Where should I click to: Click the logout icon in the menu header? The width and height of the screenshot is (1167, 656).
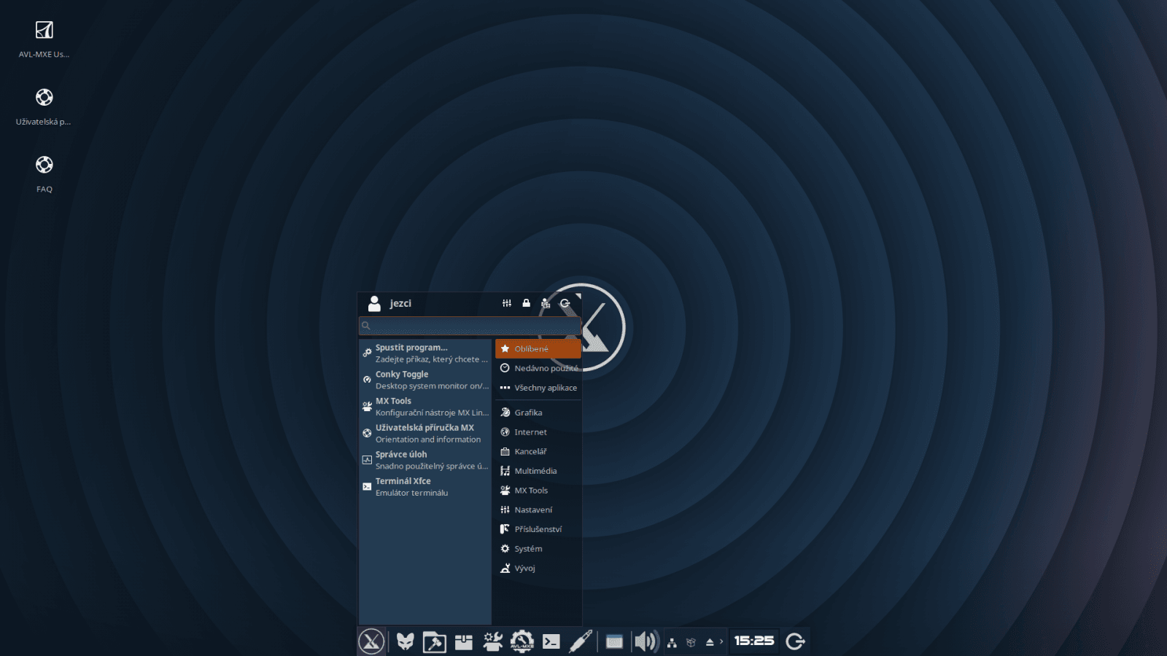(x=565, y=302)
